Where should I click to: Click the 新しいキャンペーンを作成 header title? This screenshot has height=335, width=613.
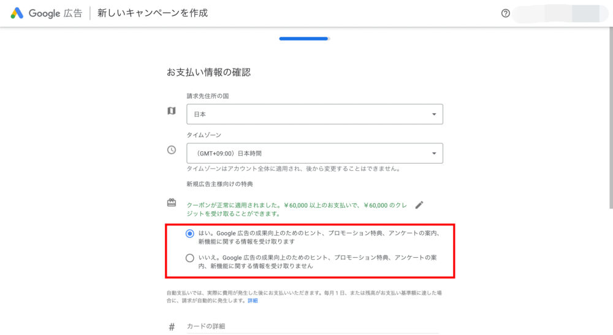(153, 13)
